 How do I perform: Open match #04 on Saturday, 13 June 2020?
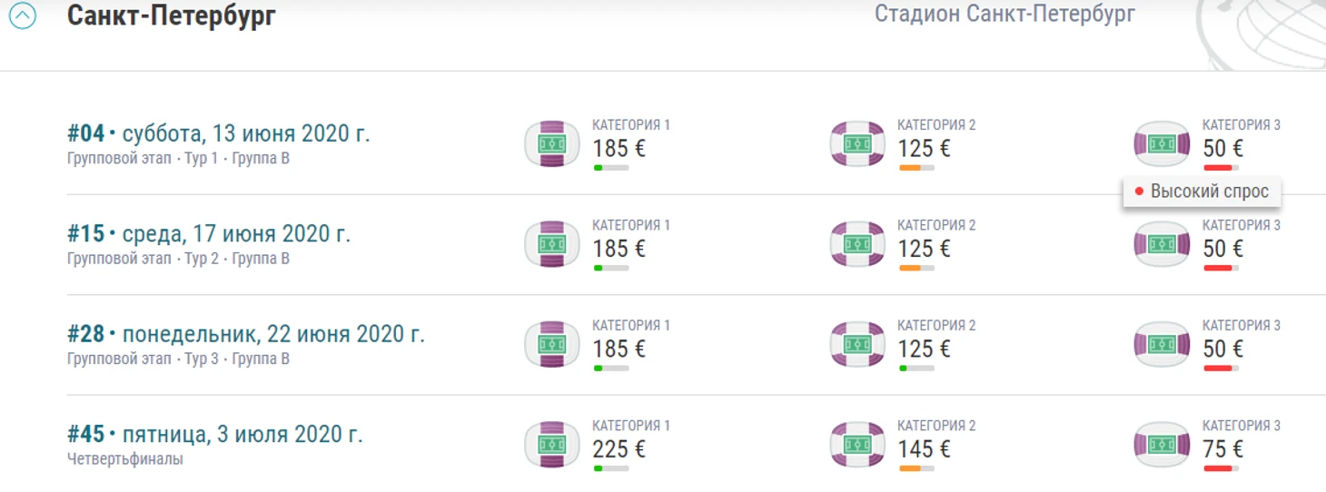[219, 133]
